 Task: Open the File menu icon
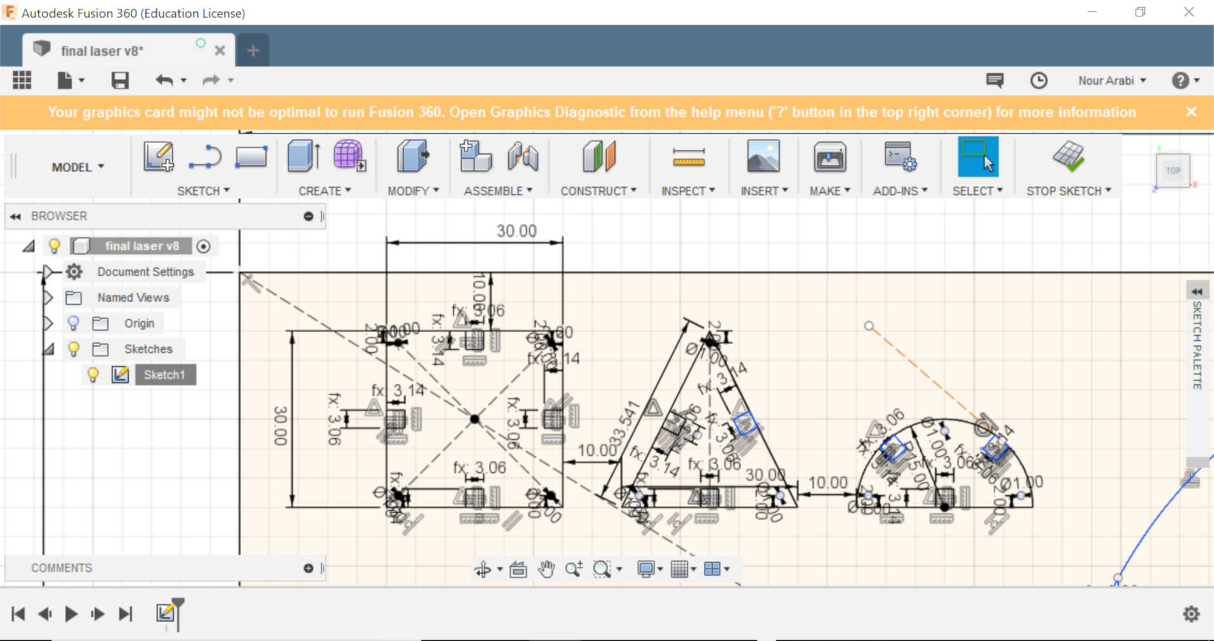(70, 80)
